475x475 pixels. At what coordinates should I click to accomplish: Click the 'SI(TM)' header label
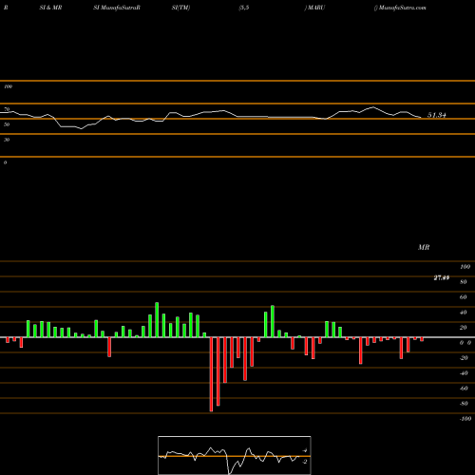point(180,8)
